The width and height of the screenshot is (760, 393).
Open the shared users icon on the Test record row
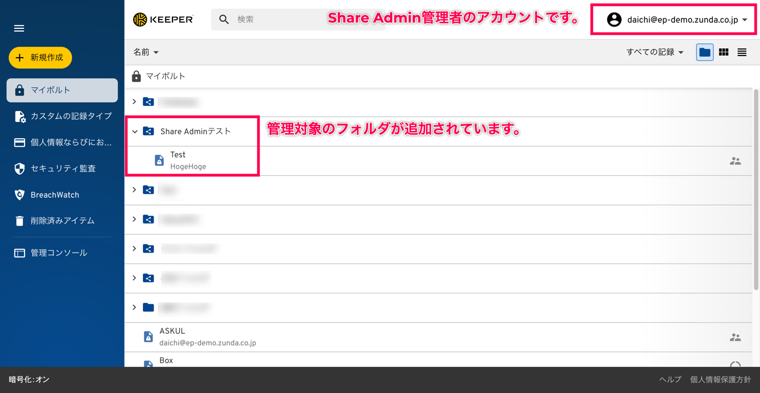click(x=736, y=160)
